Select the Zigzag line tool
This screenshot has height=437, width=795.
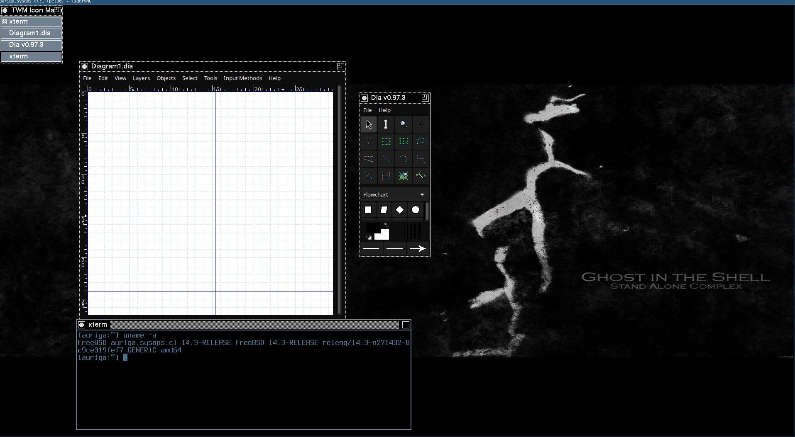[x=421, y=159]
